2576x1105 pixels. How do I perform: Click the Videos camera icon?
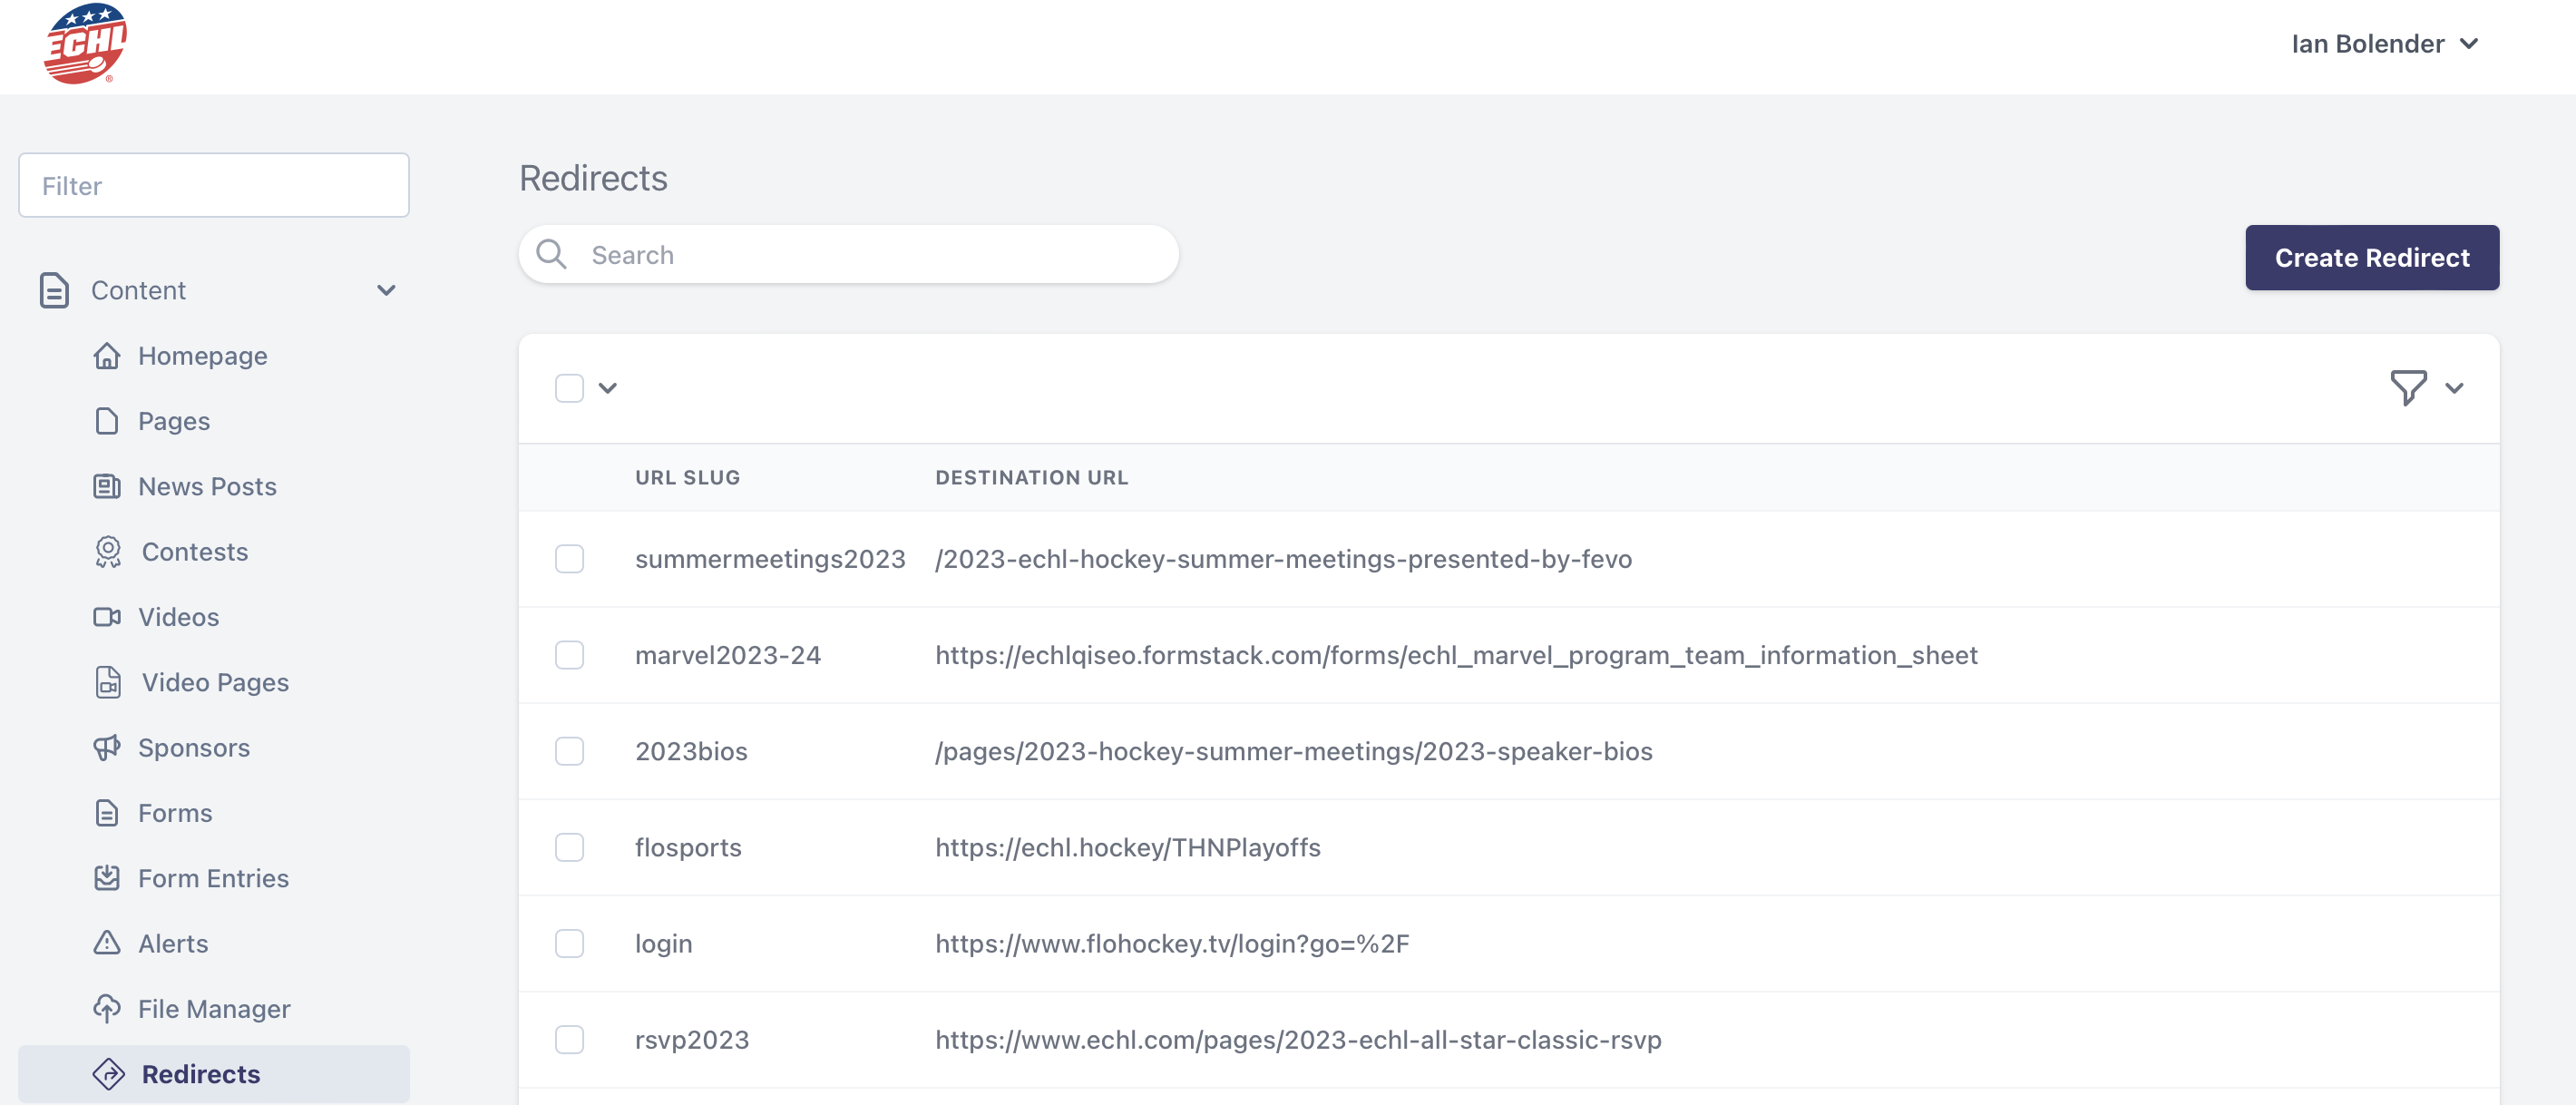[107, 617]
